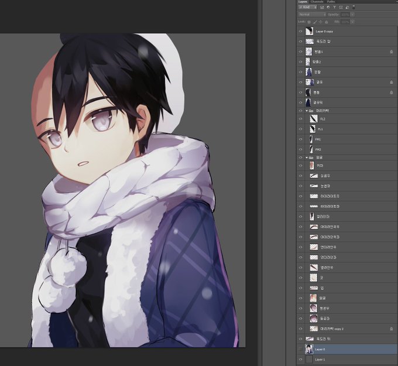398x366 pixels.
Task: Collapse the 얼굴 layer group
Action: [307, 158]
